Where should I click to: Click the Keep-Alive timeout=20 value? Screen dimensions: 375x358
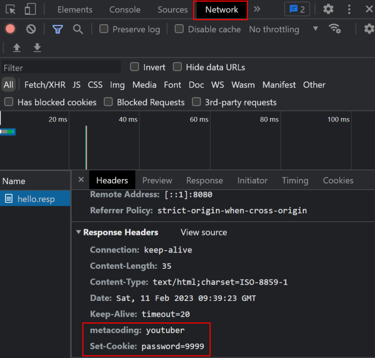165,314
